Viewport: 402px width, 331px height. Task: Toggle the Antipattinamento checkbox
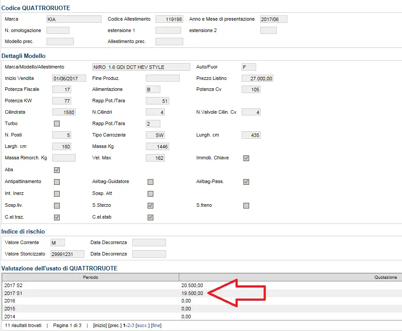[57, 182]
